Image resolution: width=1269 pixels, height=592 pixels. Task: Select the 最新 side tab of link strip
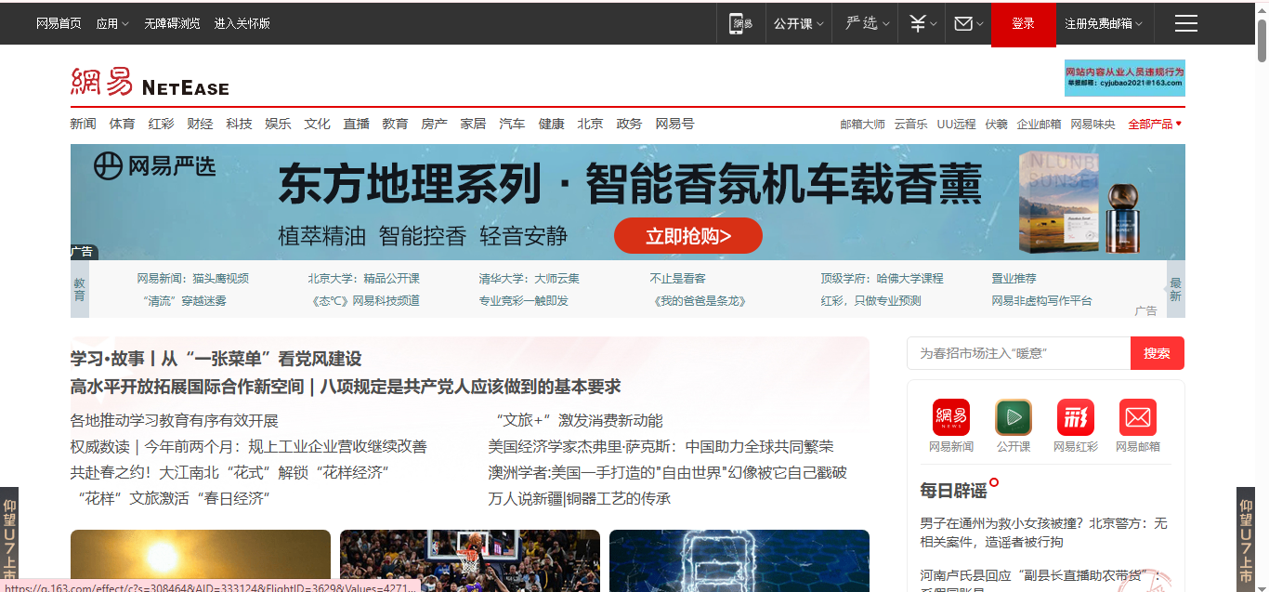pos(1175,289)
